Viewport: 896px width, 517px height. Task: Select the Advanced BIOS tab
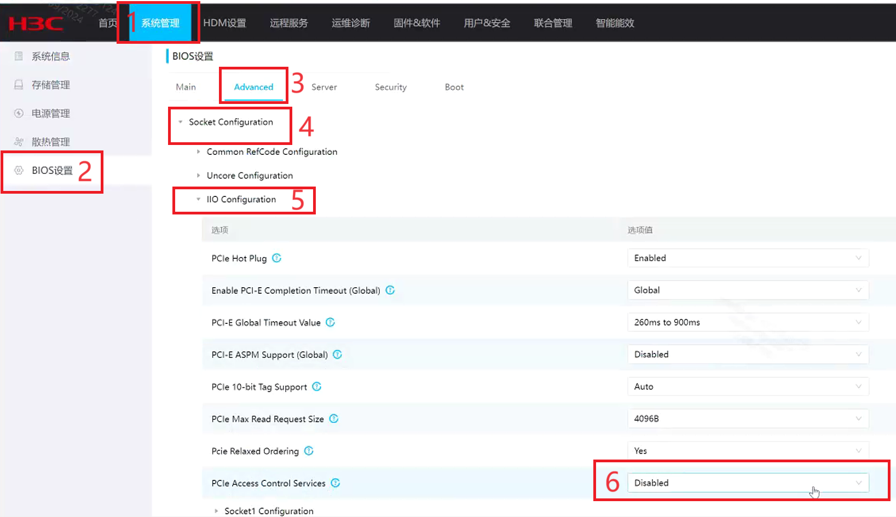point(253,87)
